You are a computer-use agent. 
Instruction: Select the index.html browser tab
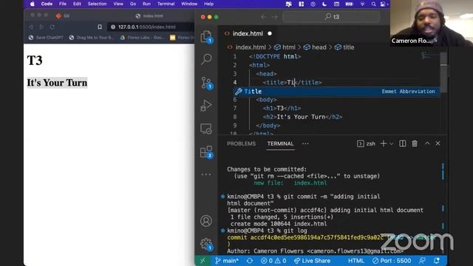(x=149, y=16)
